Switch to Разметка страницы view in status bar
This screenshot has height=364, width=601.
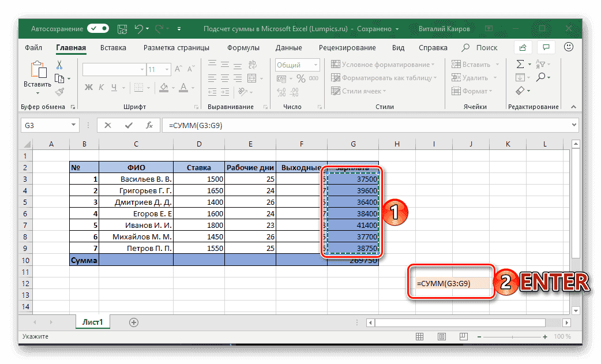tap(441, 336)
